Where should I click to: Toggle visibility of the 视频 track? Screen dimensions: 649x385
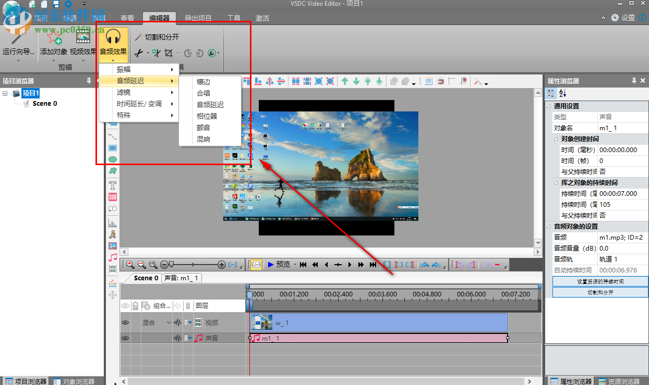tap(125, 322)
